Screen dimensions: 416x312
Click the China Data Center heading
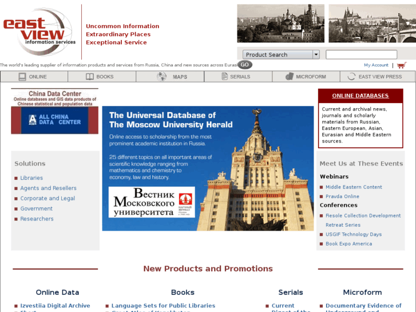pos(55,94)
